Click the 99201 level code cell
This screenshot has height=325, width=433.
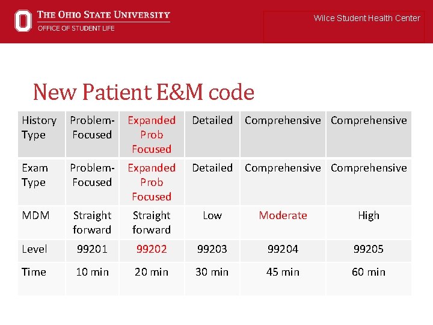pos(92,250)
